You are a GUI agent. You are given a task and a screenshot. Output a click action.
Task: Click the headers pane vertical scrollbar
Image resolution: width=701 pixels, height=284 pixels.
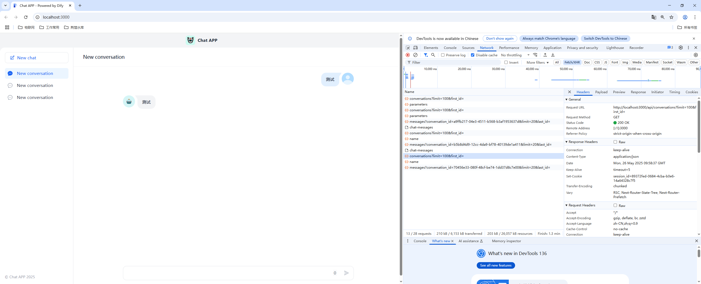click(x=699, y=126)
